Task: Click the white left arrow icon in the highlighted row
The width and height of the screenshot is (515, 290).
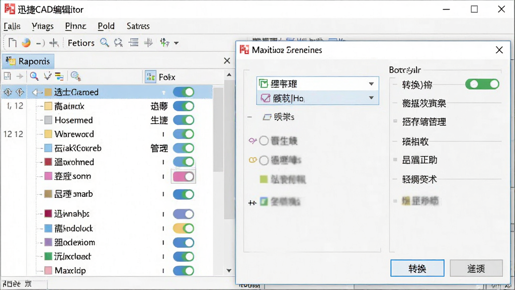Action: [x=37, y=93]
